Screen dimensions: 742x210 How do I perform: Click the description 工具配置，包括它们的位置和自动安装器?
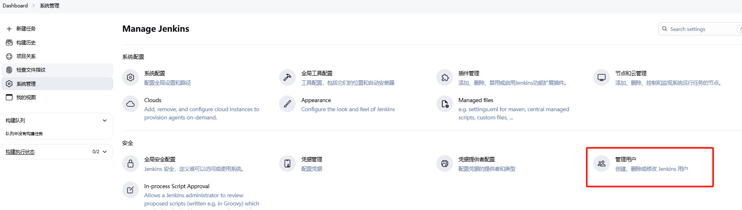point(348,83)
